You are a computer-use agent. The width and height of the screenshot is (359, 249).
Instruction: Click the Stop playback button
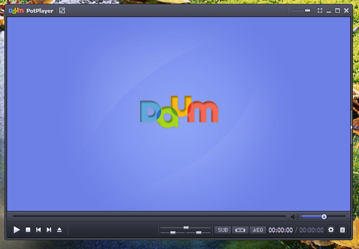point(28,230)
